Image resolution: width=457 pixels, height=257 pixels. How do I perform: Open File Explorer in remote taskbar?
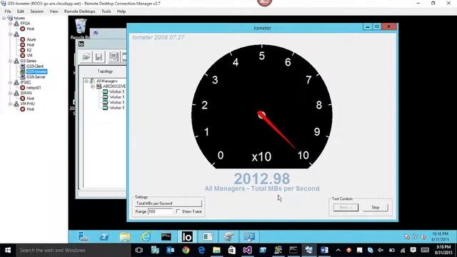point(125,236)
